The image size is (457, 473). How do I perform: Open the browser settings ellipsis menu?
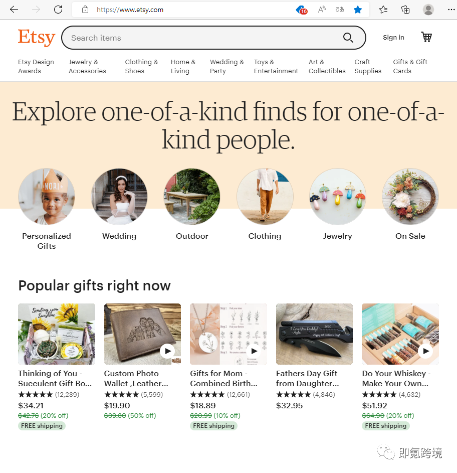tap(451, 10)
